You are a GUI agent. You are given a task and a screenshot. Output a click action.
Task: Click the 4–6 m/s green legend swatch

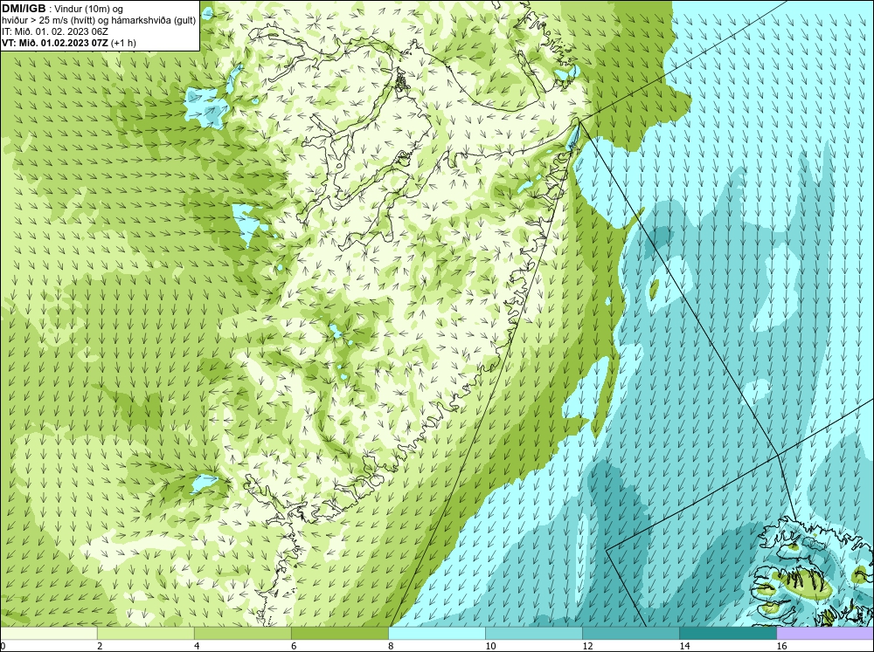(243, 633)
